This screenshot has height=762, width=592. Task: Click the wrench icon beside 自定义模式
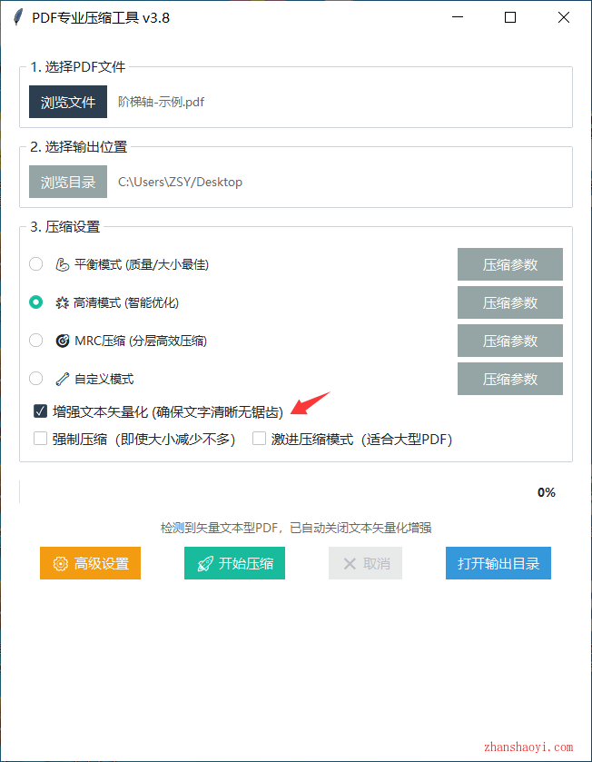62,379
